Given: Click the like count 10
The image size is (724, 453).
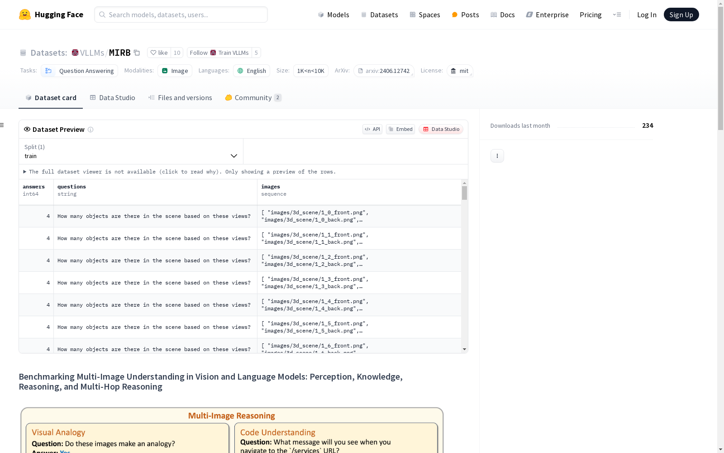Looking at the screenshot, I should click(x=177, y=53).
